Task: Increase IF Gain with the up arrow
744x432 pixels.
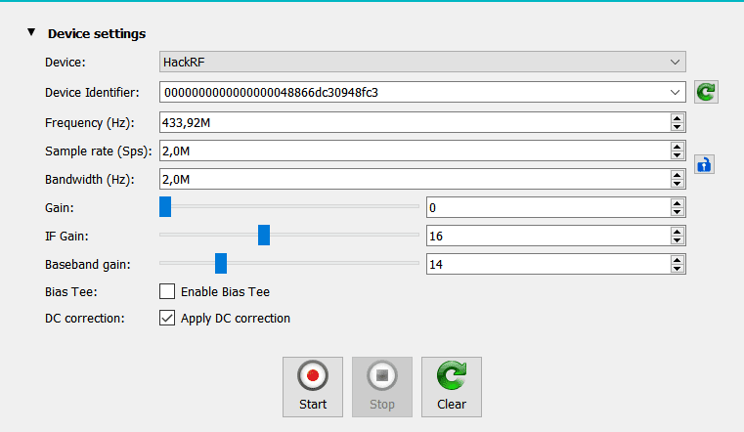Action: coord(678,232)
